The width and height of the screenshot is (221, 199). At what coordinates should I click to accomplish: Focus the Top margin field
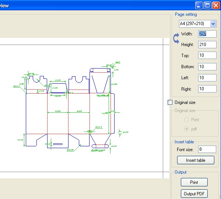point(207,55)
